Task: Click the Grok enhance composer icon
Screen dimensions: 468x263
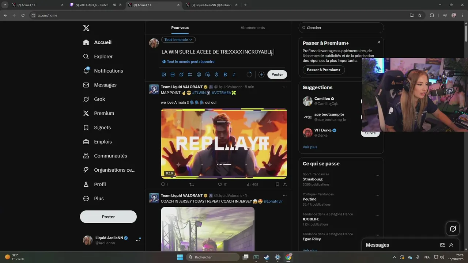Action: tap(181, 75)
